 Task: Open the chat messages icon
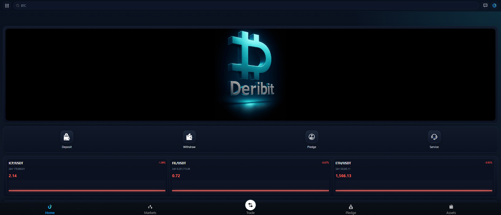(485, 6)
